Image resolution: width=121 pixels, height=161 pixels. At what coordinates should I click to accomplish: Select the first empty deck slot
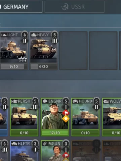[73, 51]
